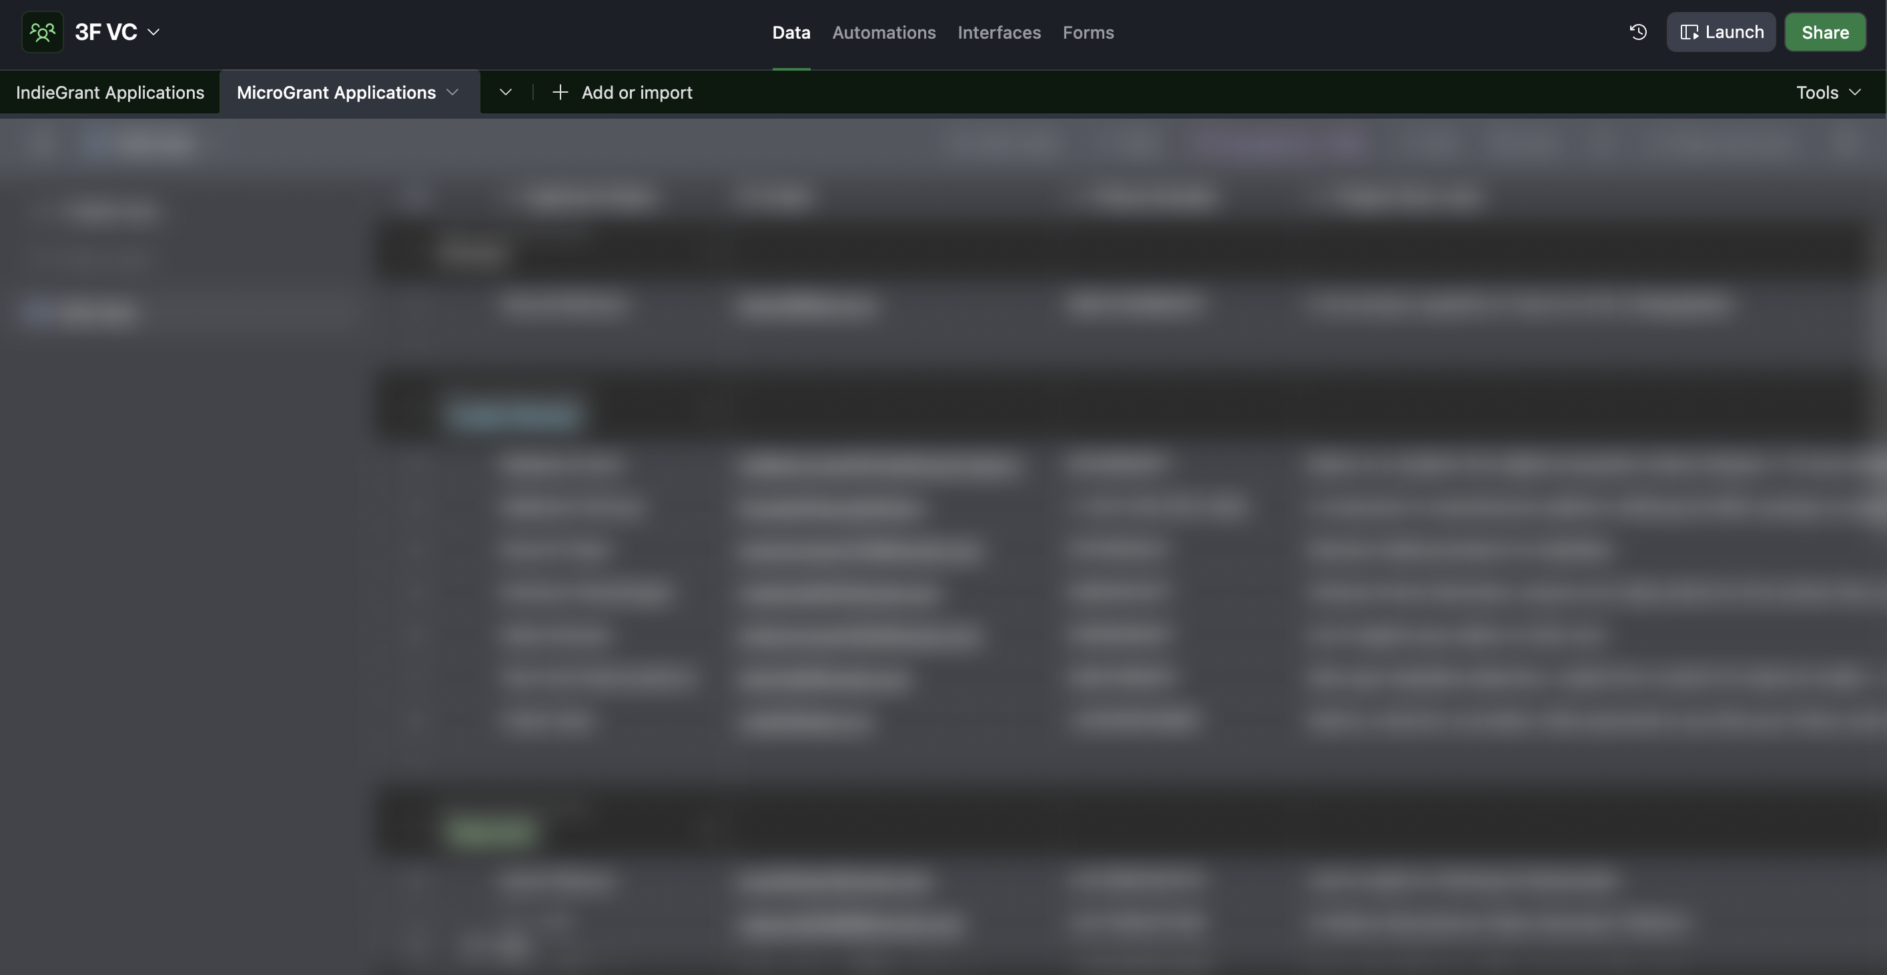The image size is (1887, 975).
Task: Open the all-tables list chevron
Action: click(506, 92)
